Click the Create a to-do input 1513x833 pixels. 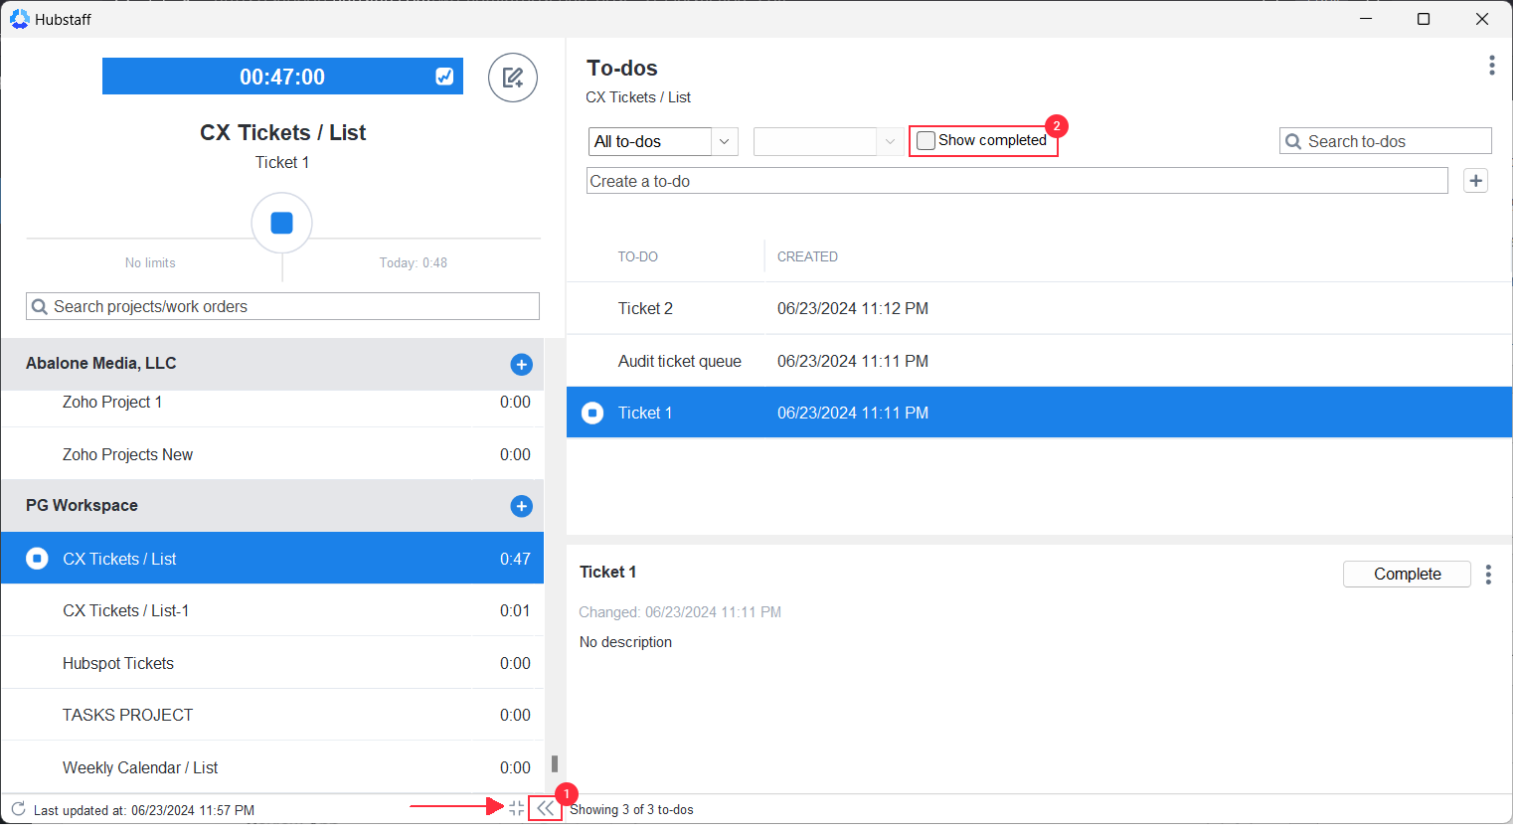tap(1017, 181)
